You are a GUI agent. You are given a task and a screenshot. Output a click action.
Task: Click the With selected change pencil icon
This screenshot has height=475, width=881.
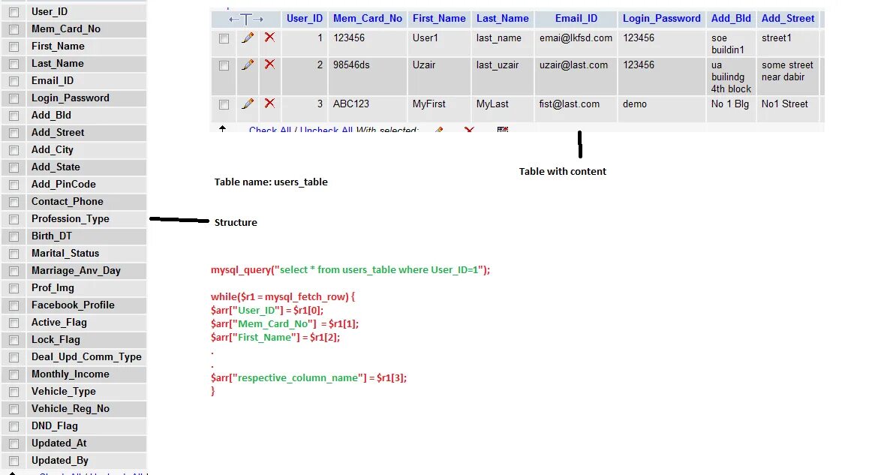click(439, 131)
